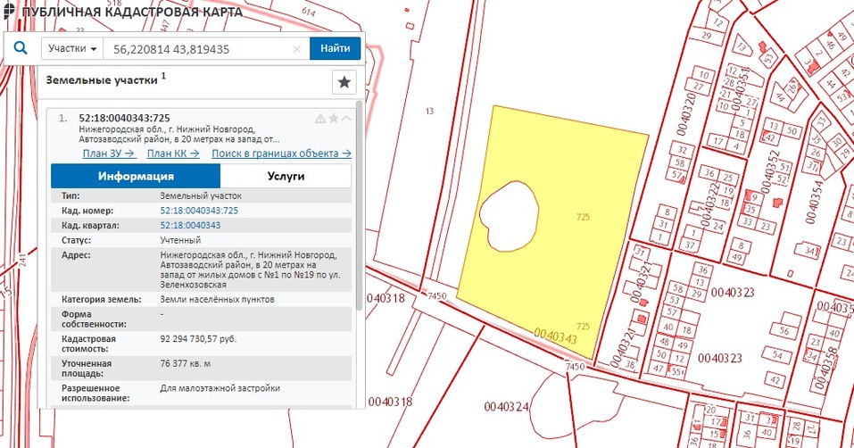This screenshot has height=448, width=854.
Task: Open favorites with the large star button
Action: click(x=344, y=82)
